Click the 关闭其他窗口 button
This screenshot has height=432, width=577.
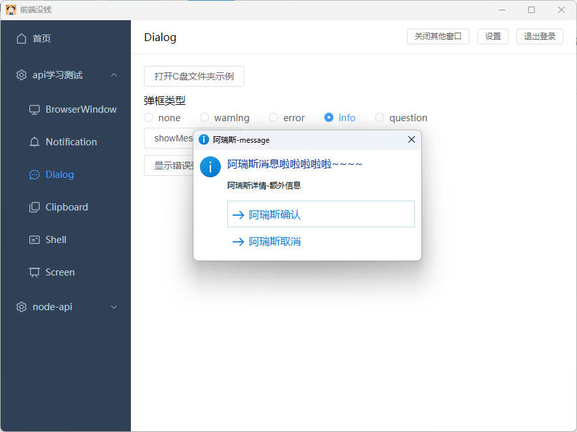pos(438,36)
